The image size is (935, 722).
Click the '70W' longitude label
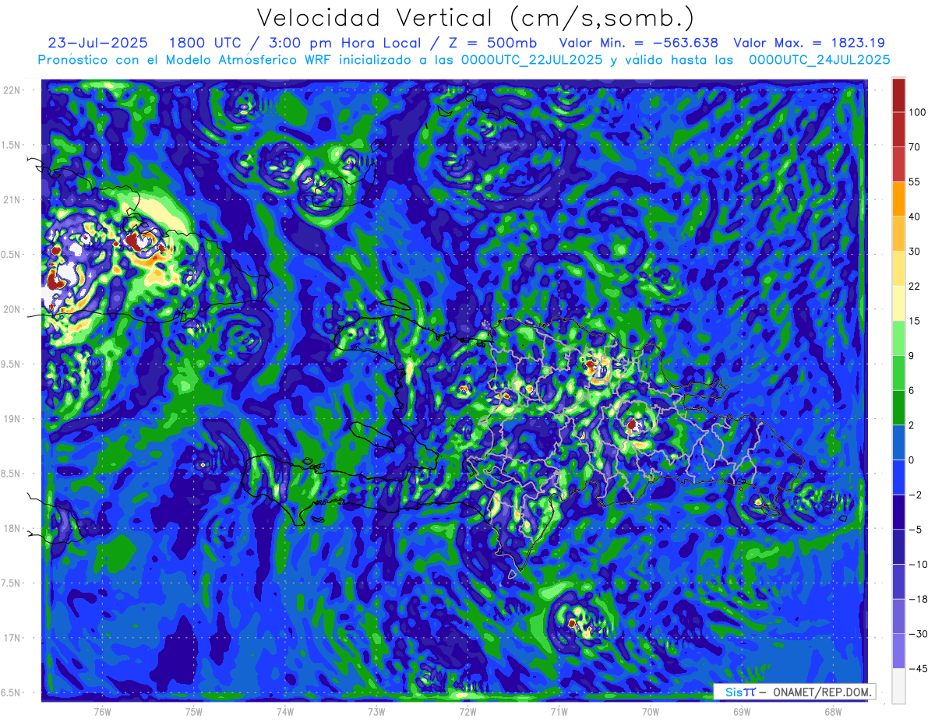pos(651,712)
